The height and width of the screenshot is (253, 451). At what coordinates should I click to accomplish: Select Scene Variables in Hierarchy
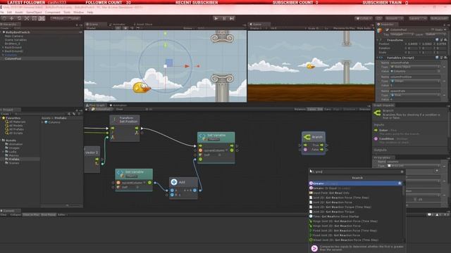click(x=16, y=40)
